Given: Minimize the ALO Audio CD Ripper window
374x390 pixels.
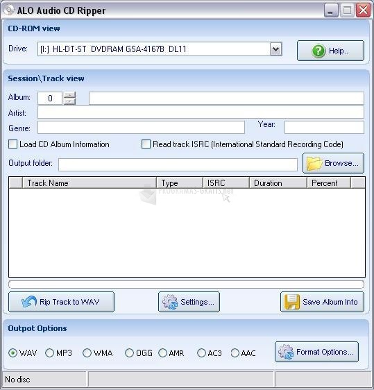Looking at the screenshot, I should [x=331, y=10].
